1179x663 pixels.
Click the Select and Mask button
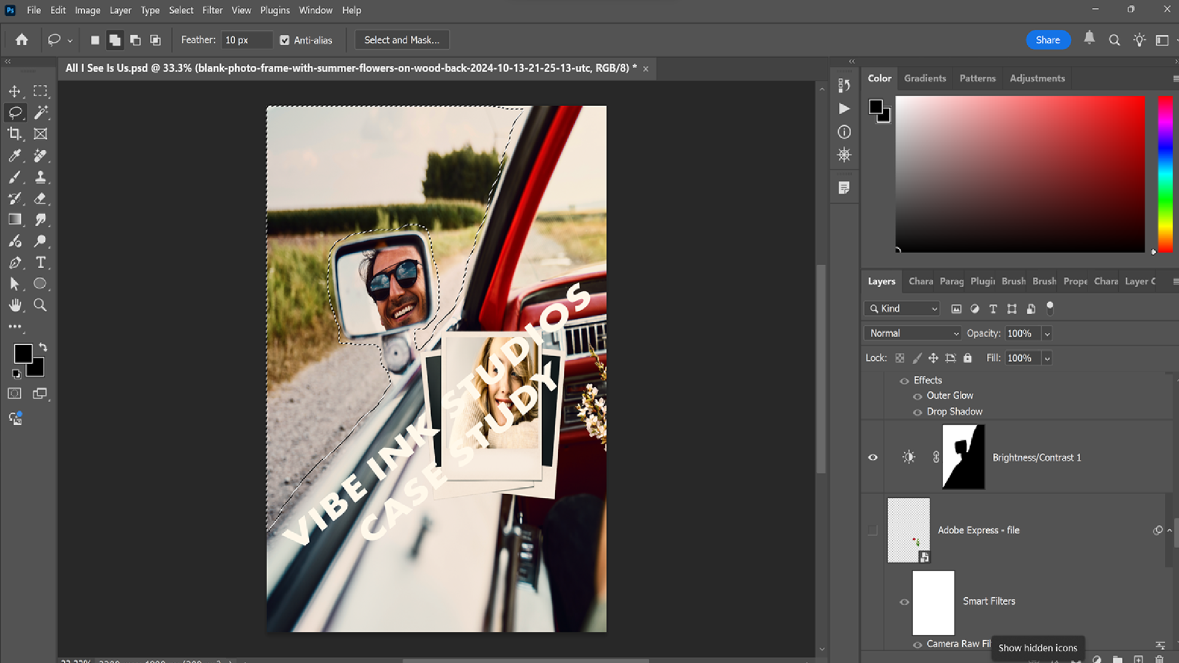coord(402,40)
